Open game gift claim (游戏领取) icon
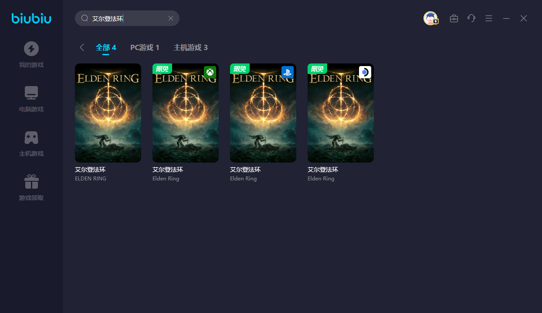This screenshot has width=542, height=313. click(x=31, y=182)
